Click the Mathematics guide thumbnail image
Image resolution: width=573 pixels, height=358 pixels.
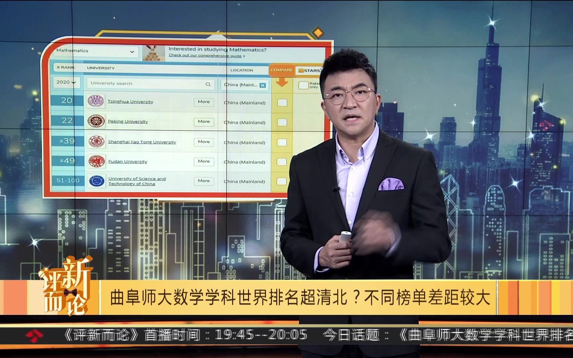pos(154,53)
